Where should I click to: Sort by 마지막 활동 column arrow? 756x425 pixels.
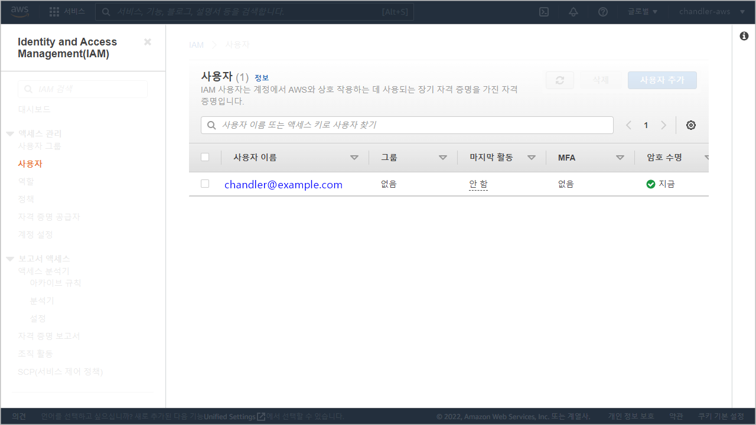coord(532,158)
